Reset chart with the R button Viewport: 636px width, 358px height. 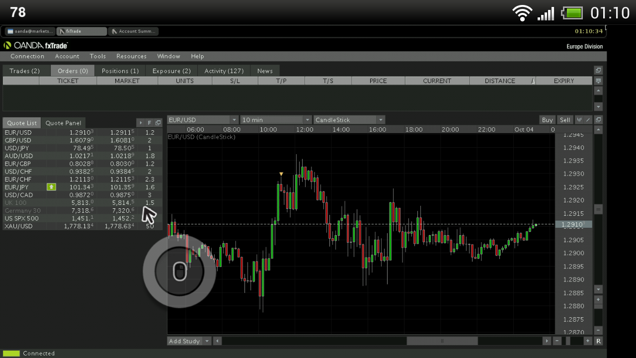(x=598, y=341)
